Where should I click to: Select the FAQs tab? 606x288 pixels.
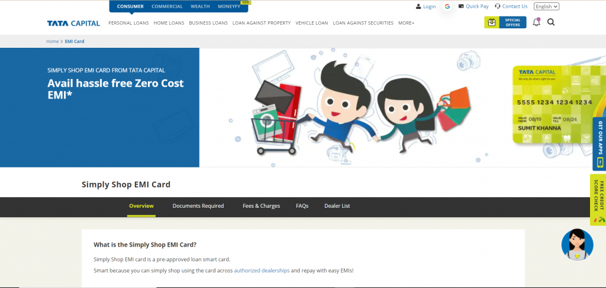(x=302, y=206)
